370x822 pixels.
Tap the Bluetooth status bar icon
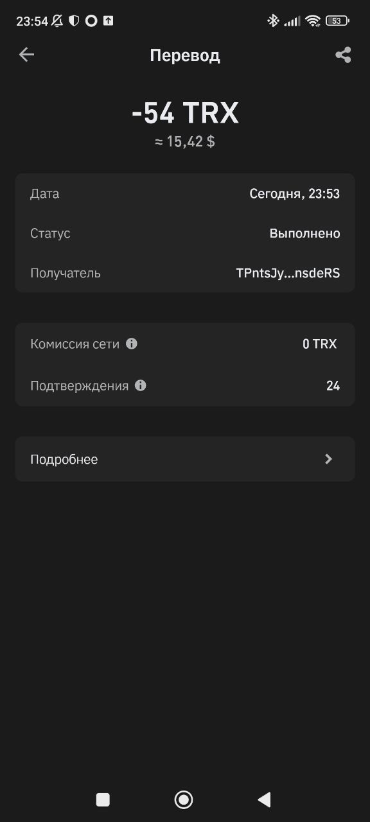pos(273,21)
